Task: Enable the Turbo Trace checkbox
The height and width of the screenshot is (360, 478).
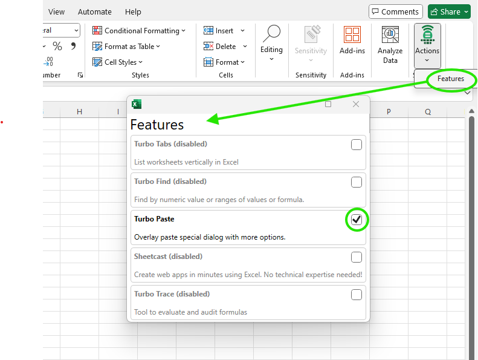Action: pyautogui.click(x=357, y=295)
